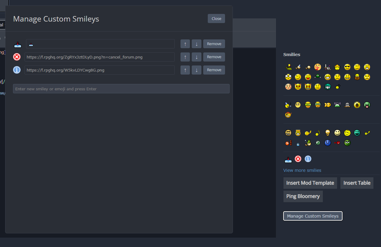
Task: Insert the green eye-rolling smiley
Action: (x=347, y=143)
